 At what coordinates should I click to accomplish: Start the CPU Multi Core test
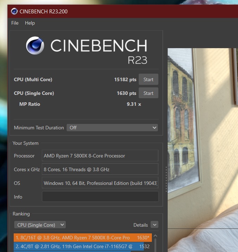click(148, 79)
